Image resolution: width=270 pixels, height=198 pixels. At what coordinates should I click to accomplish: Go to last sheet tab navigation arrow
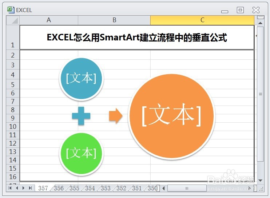click(x=31, y=188)
